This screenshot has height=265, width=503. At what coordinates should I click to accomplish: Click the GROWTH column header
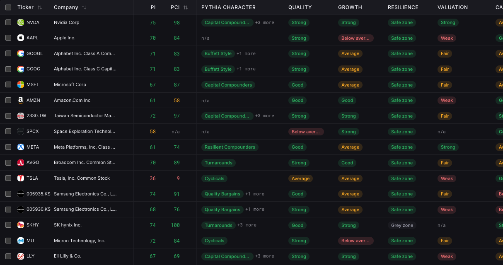[350, 7]
